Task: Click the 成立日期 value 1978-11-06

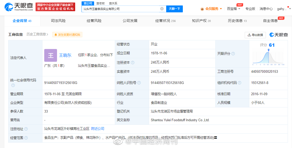Action: (159, 53)
